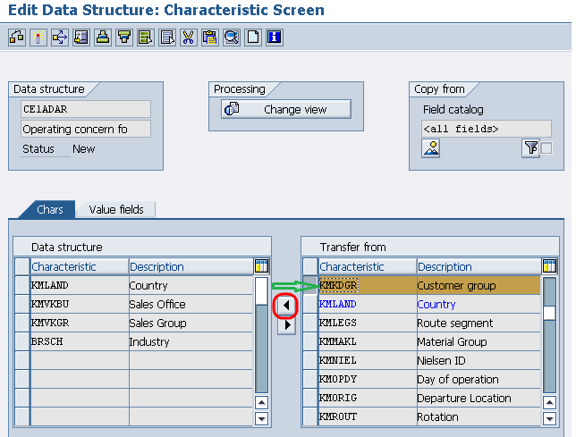Click the filter funnel icon in Copy from

[530, 148]
